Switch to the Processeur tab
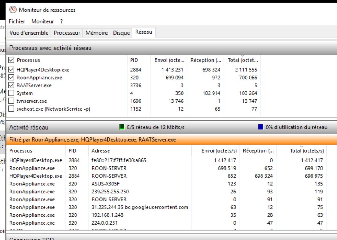The image size is (337, 240). click(67, 33)
